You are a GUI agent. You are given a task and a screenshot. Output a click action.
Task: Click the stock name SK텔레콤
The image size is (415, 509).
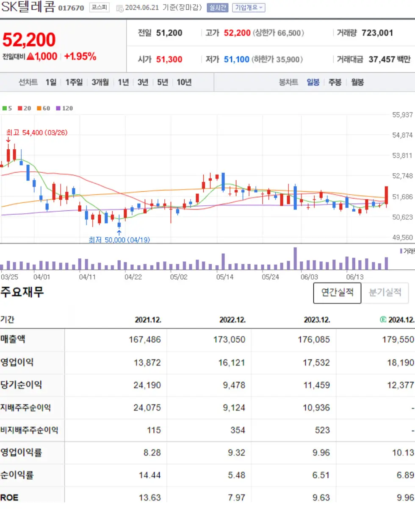point(28,7)
